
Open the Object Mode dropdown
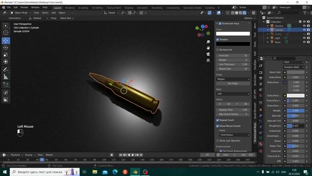(x=20, y=13)
